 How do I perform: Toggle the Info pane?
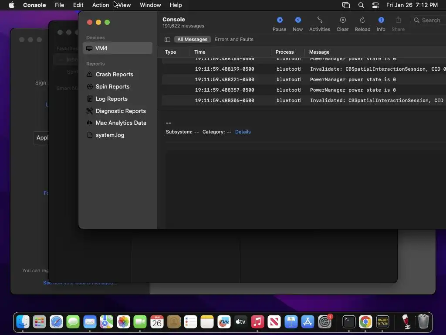pyautogui.click(x=381, y=24)
